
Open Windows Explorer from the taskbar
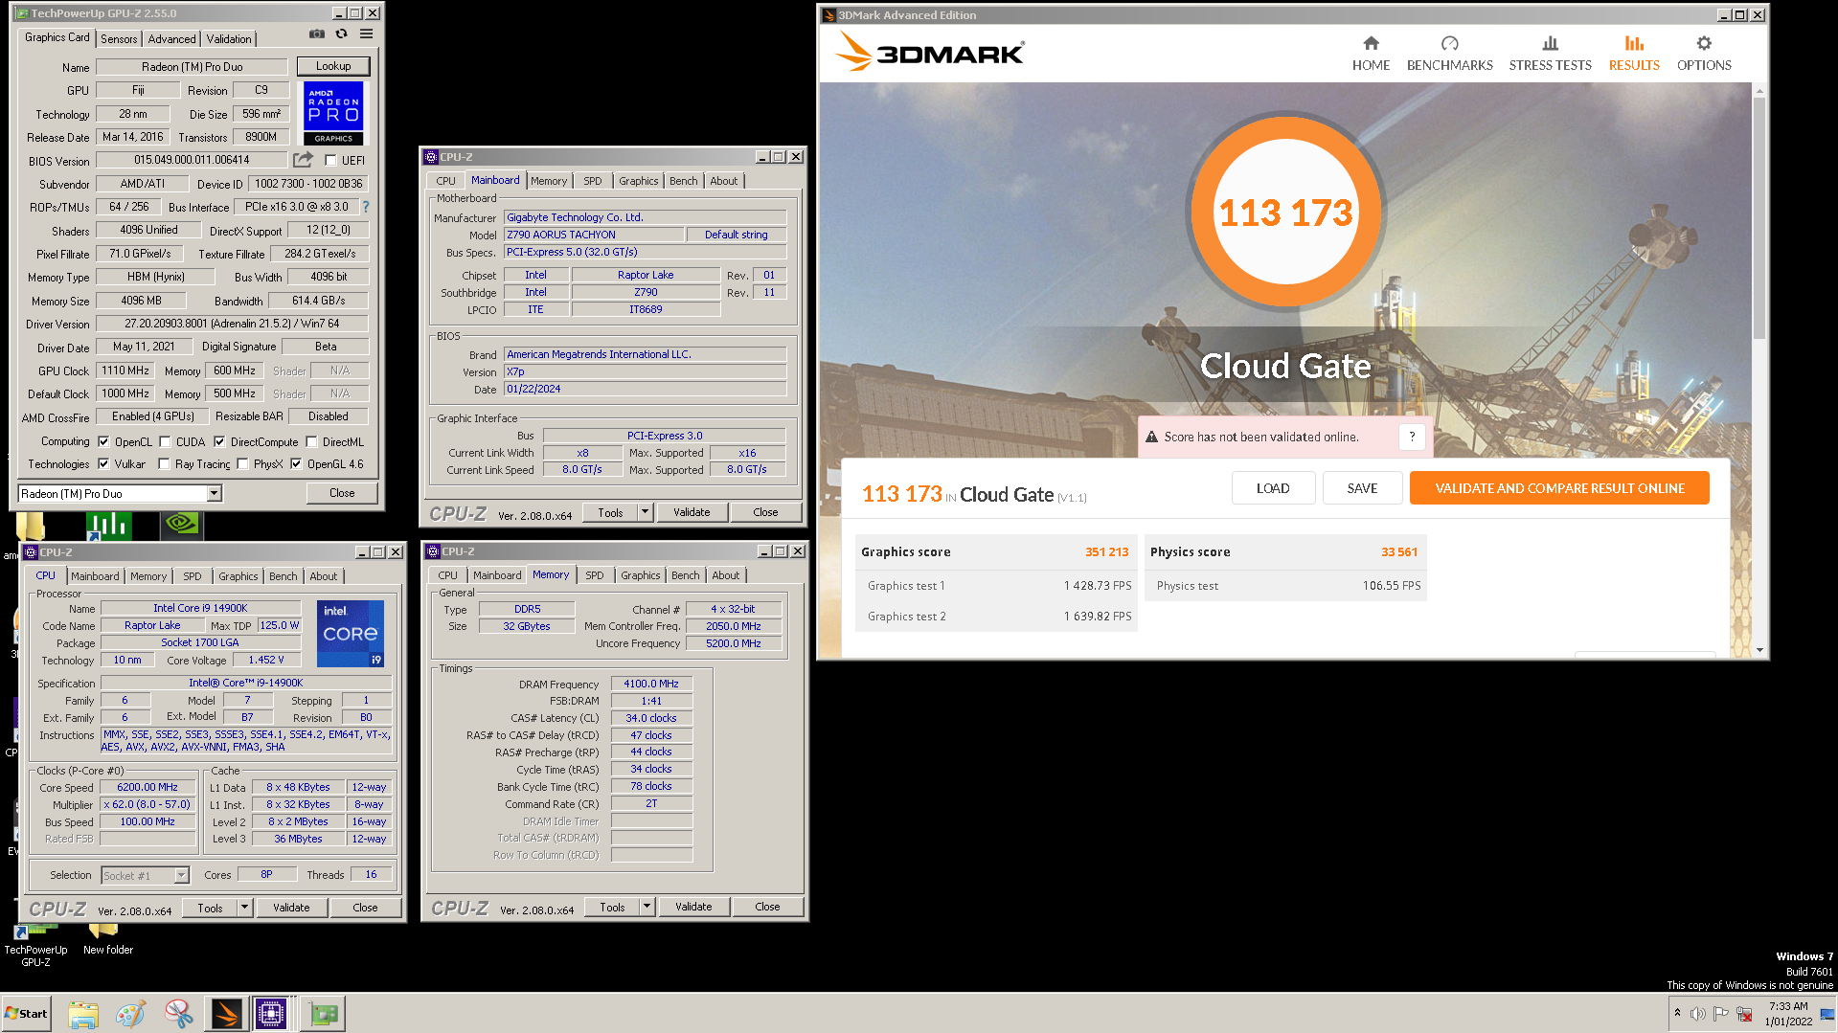tap(83, 1014)
